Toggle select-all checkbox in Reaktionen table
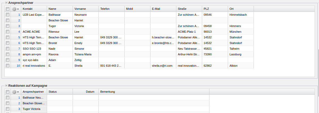The image size is (319, 113). (x=8, y=92)
